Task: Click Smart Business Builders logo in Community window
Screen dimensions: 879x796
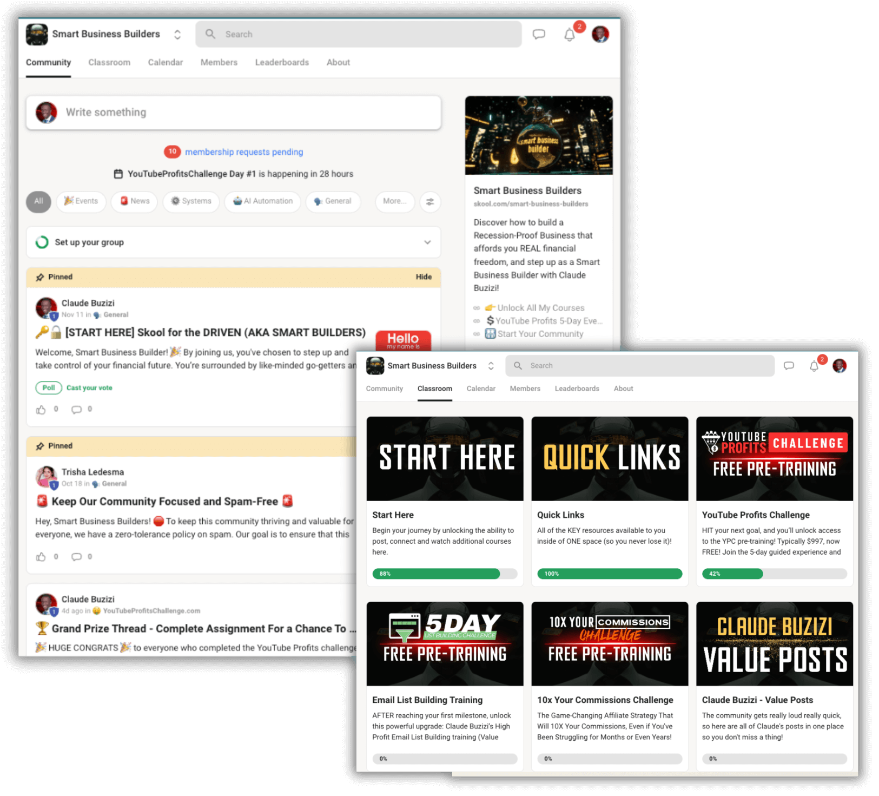Action: pos(37,35)
